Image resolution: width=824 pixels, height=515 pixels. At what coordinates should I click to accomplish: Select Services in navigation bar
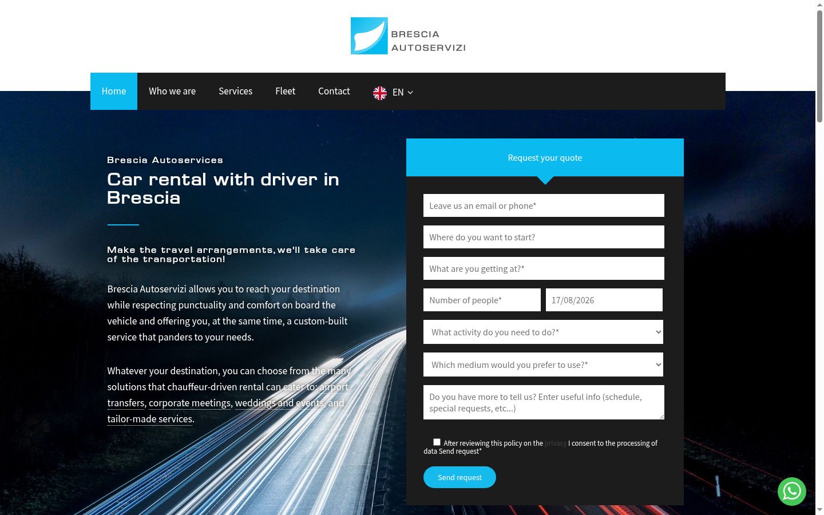point(235,91)
